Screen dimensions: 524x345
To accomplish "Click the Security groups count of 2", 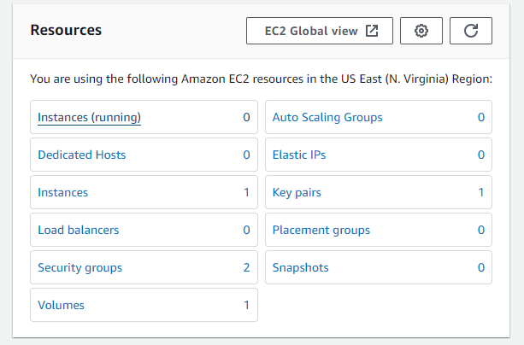I will [246, 267].
